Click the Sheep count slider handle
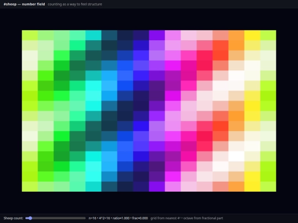 pos(30,218)
